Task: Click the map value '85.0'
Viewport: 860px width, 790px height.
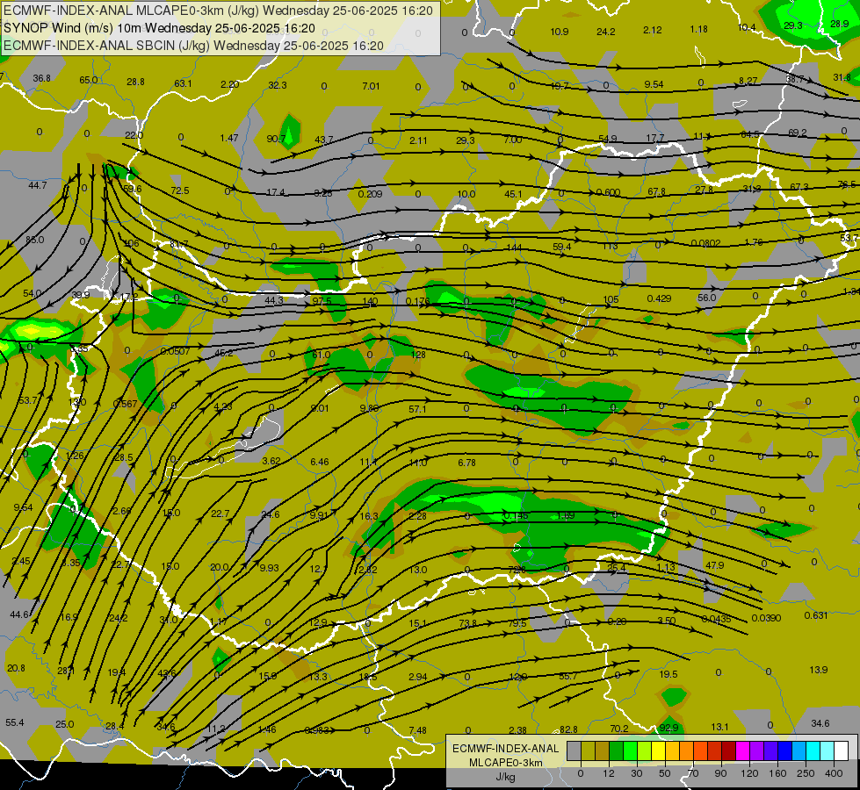Action: pos(35,240)
